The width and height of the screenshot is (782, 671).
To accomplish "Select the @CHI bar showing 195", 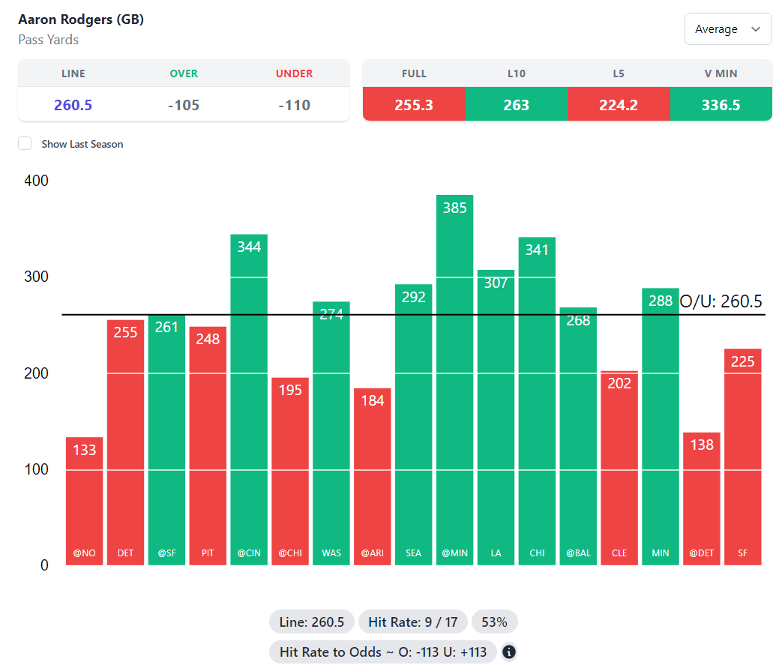I will point(290,471).
